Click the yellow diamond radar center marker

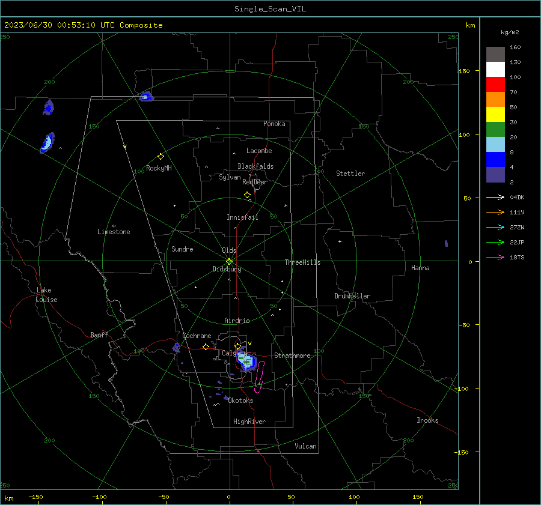[230, 262]
